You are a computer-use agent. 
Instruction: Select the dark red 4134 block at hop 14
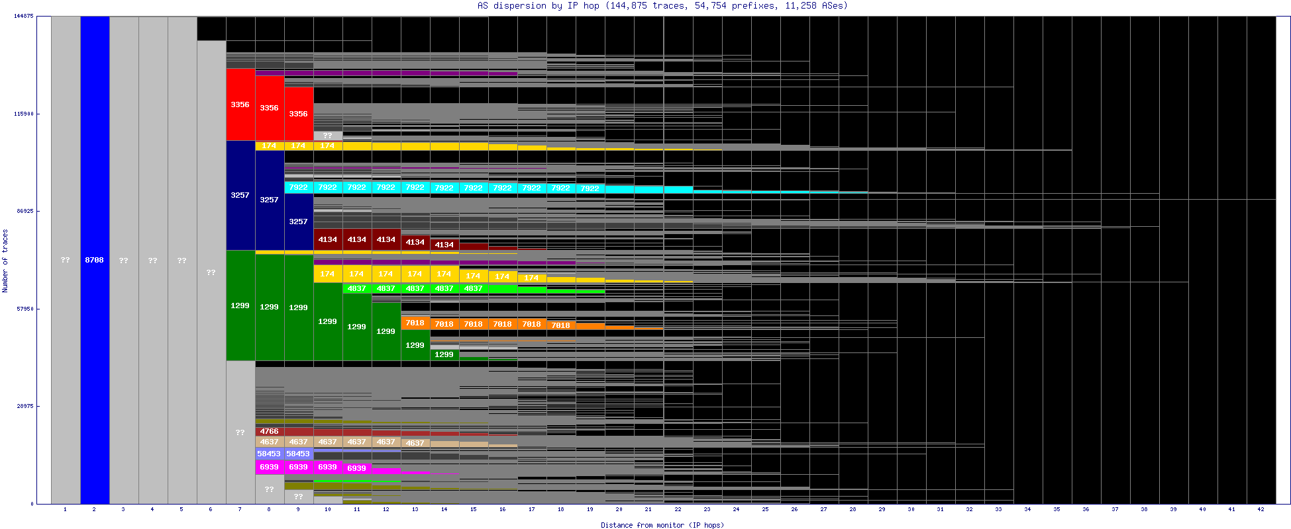pos(444,245)
